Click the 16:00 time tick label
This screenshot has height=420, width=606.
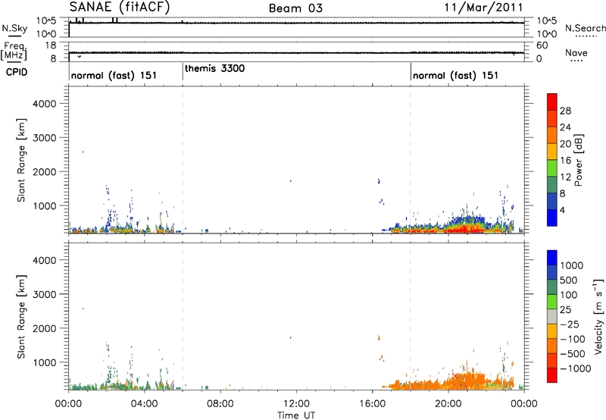click(372, 404)
